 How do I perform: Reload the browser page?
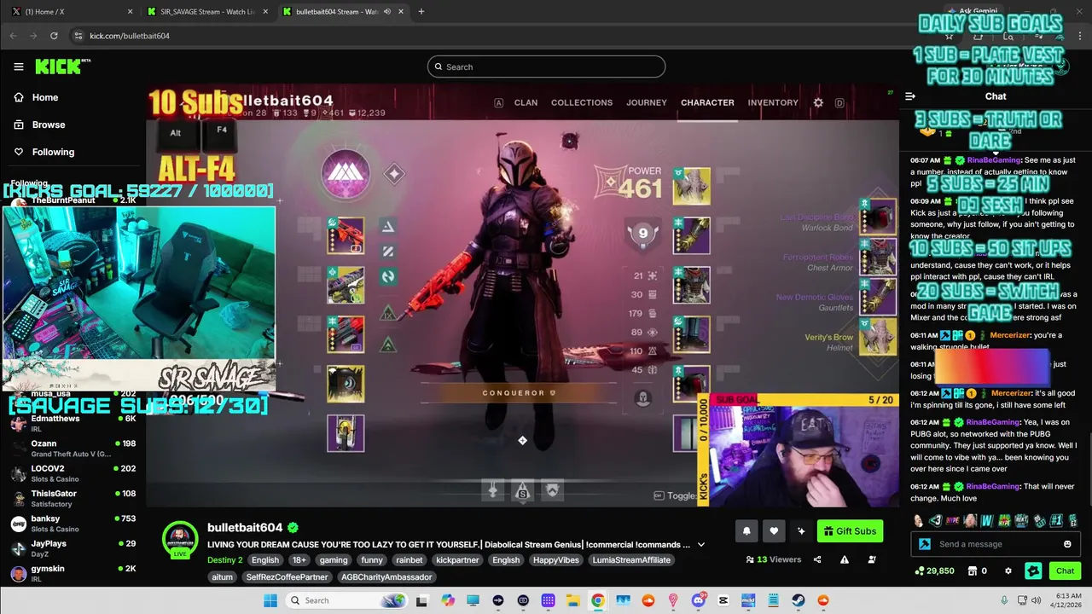(x=54, y=36)
